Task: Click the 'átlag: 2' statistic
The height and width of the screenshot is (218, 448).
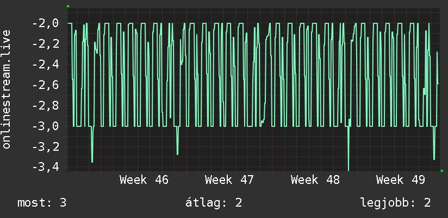Action: pos(214,203)
